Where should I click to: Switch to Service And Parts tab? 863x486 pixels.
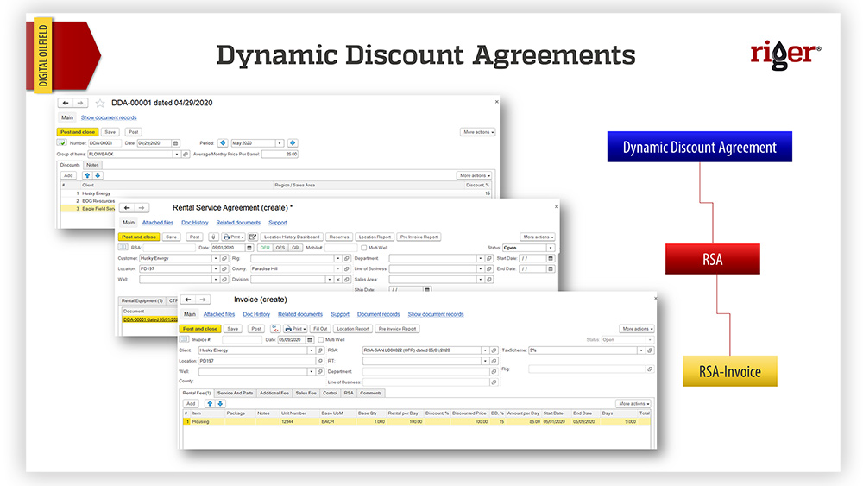point(235,393)
